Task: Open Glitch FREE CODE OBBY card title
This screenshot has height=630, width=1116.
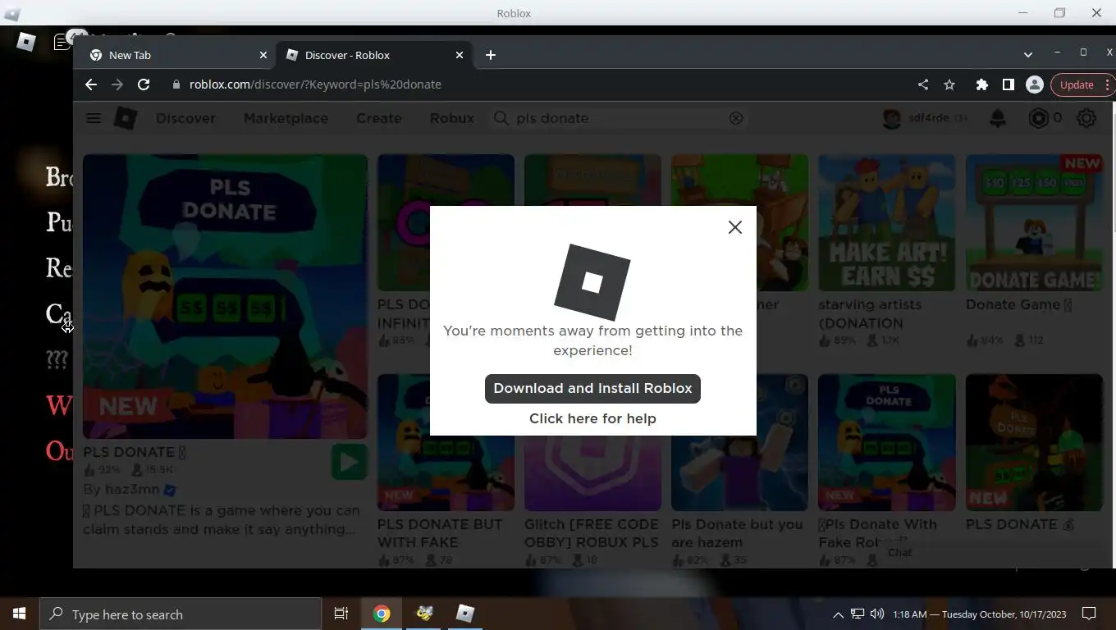Action: point(592,533)
